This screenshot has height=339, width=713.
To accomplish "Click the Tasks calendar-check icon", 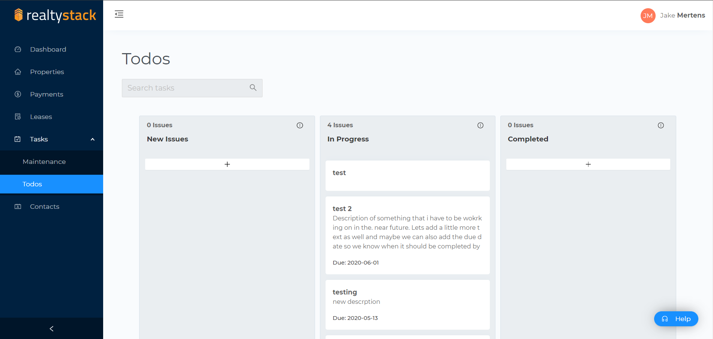I will [18, 139].
